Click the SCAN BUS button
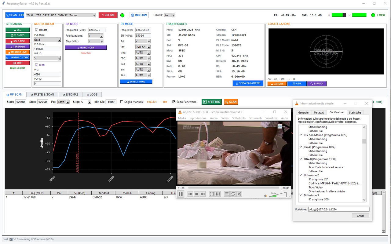The image size is (391, 244). pyautogui.click(x=14, y=15)
